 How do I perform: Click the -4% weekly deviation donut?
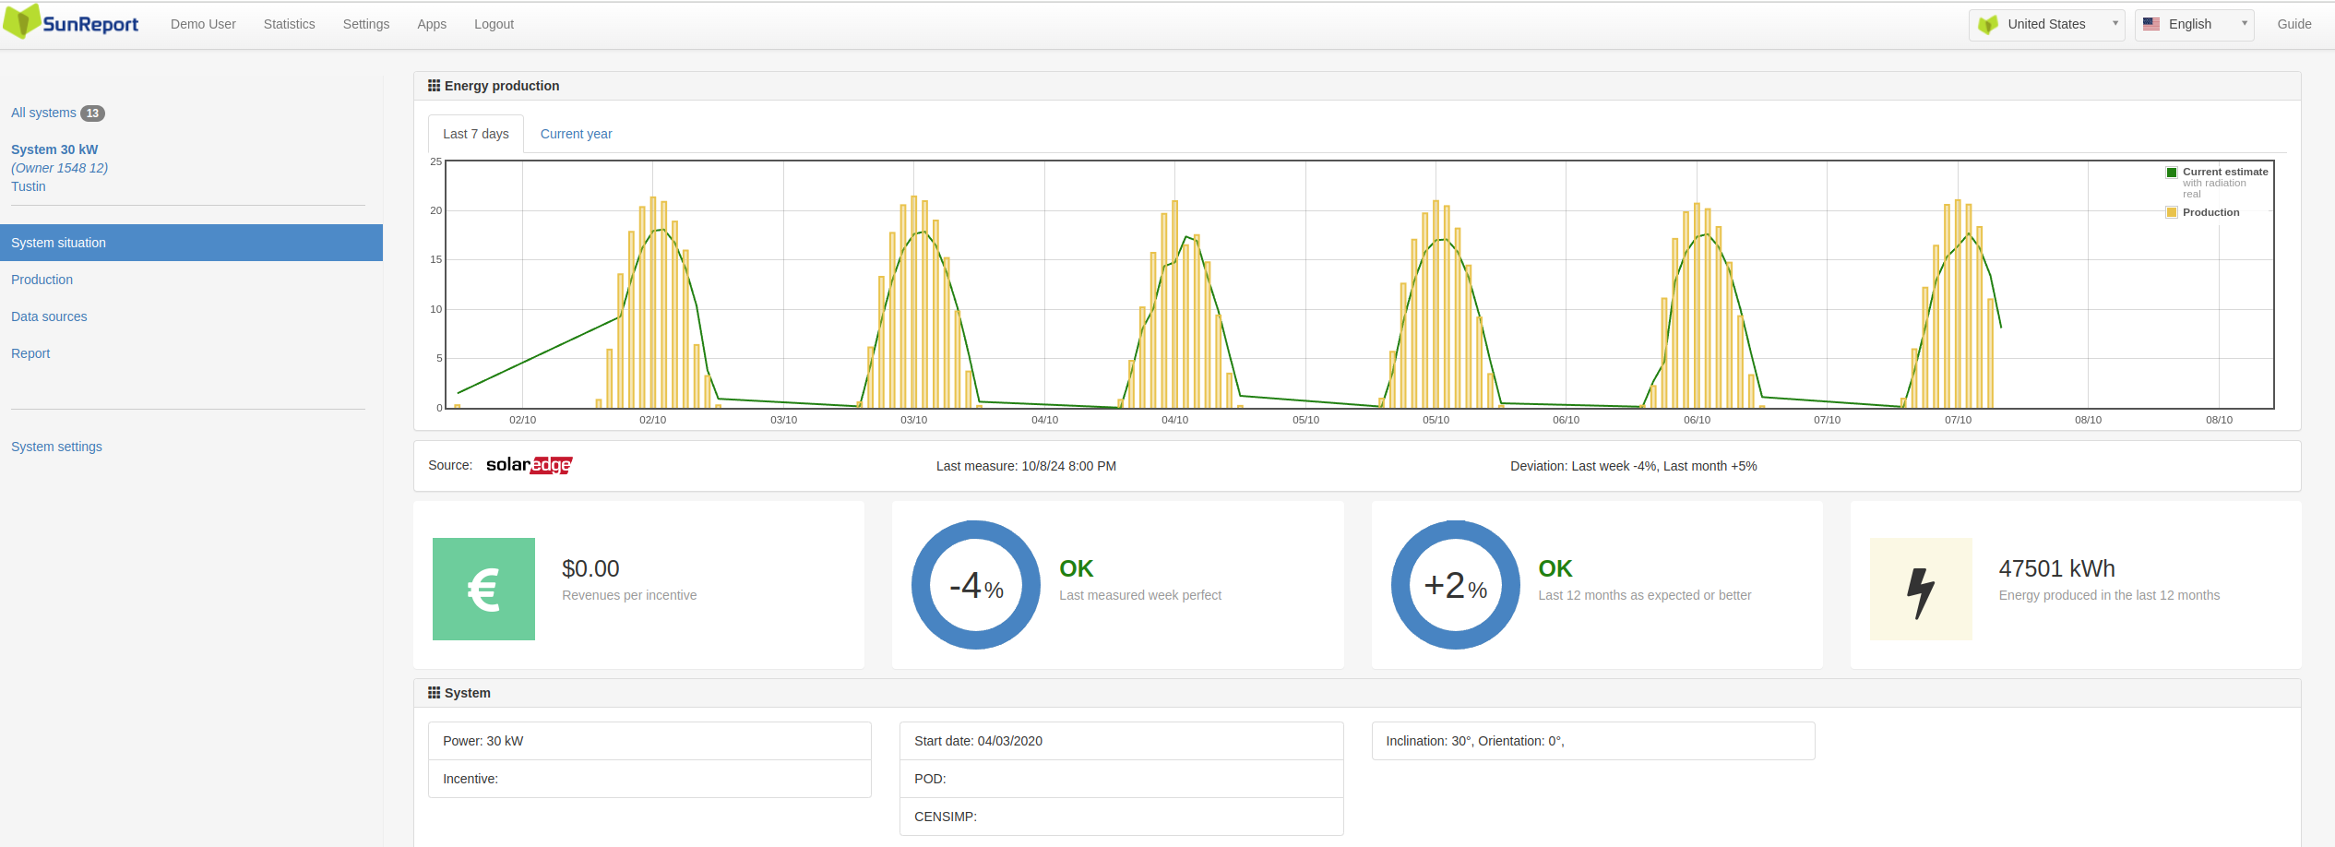(976, 585)
